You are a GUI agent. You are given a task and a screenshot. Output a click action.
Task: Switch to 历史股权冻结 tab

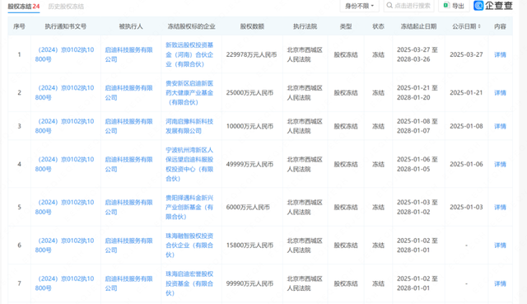pyautogui.click(x=66, y=7)
